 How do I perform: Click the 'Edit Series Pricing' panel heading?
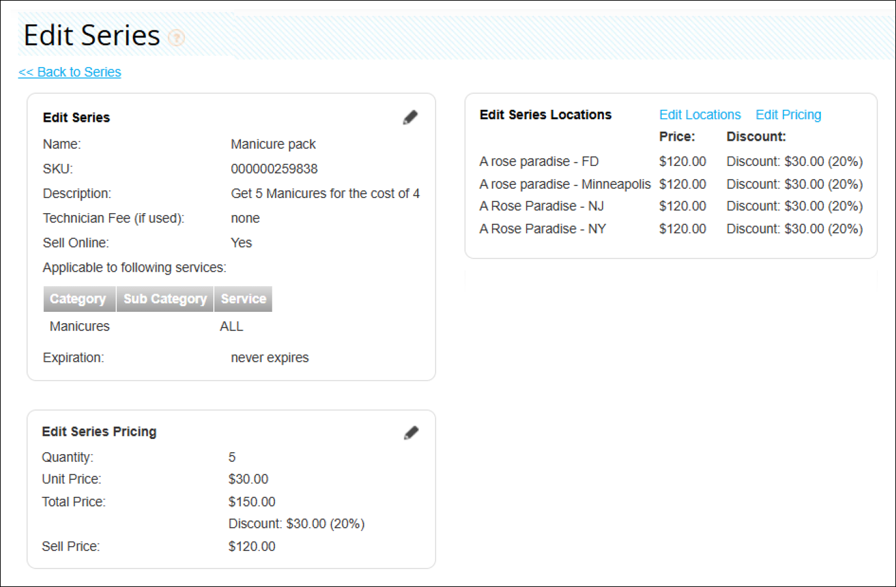pyautogui.click(x=99, y=432)
